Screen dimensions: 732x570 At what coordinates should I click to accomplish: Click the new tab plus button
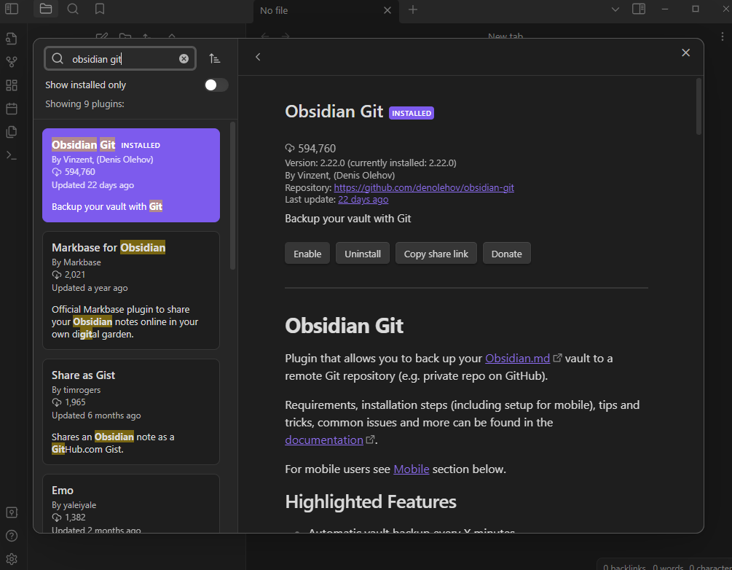click(413, 9)
